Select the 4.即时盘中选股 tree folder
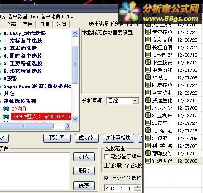The height and width of the screenshot is (193, 203). tap(23, 56)
